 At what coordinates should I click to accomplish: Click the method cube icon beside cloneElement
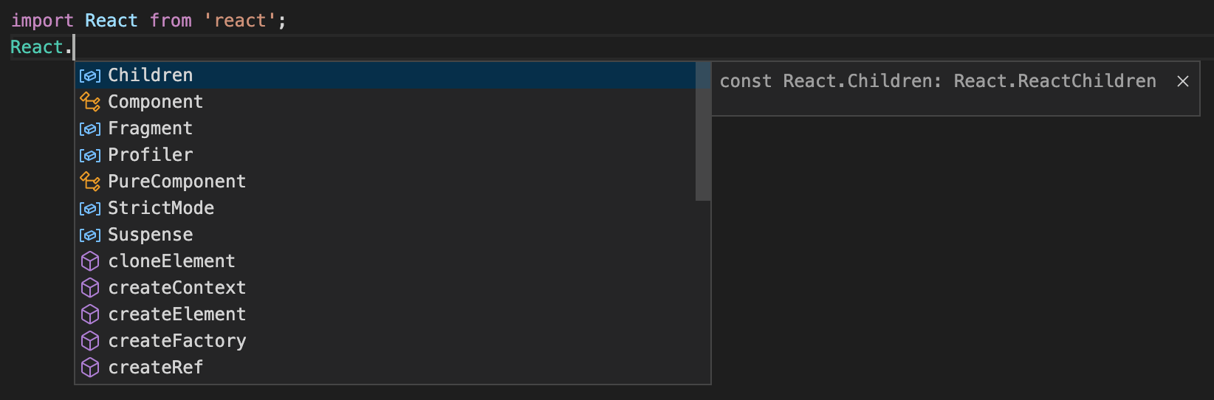90,261
